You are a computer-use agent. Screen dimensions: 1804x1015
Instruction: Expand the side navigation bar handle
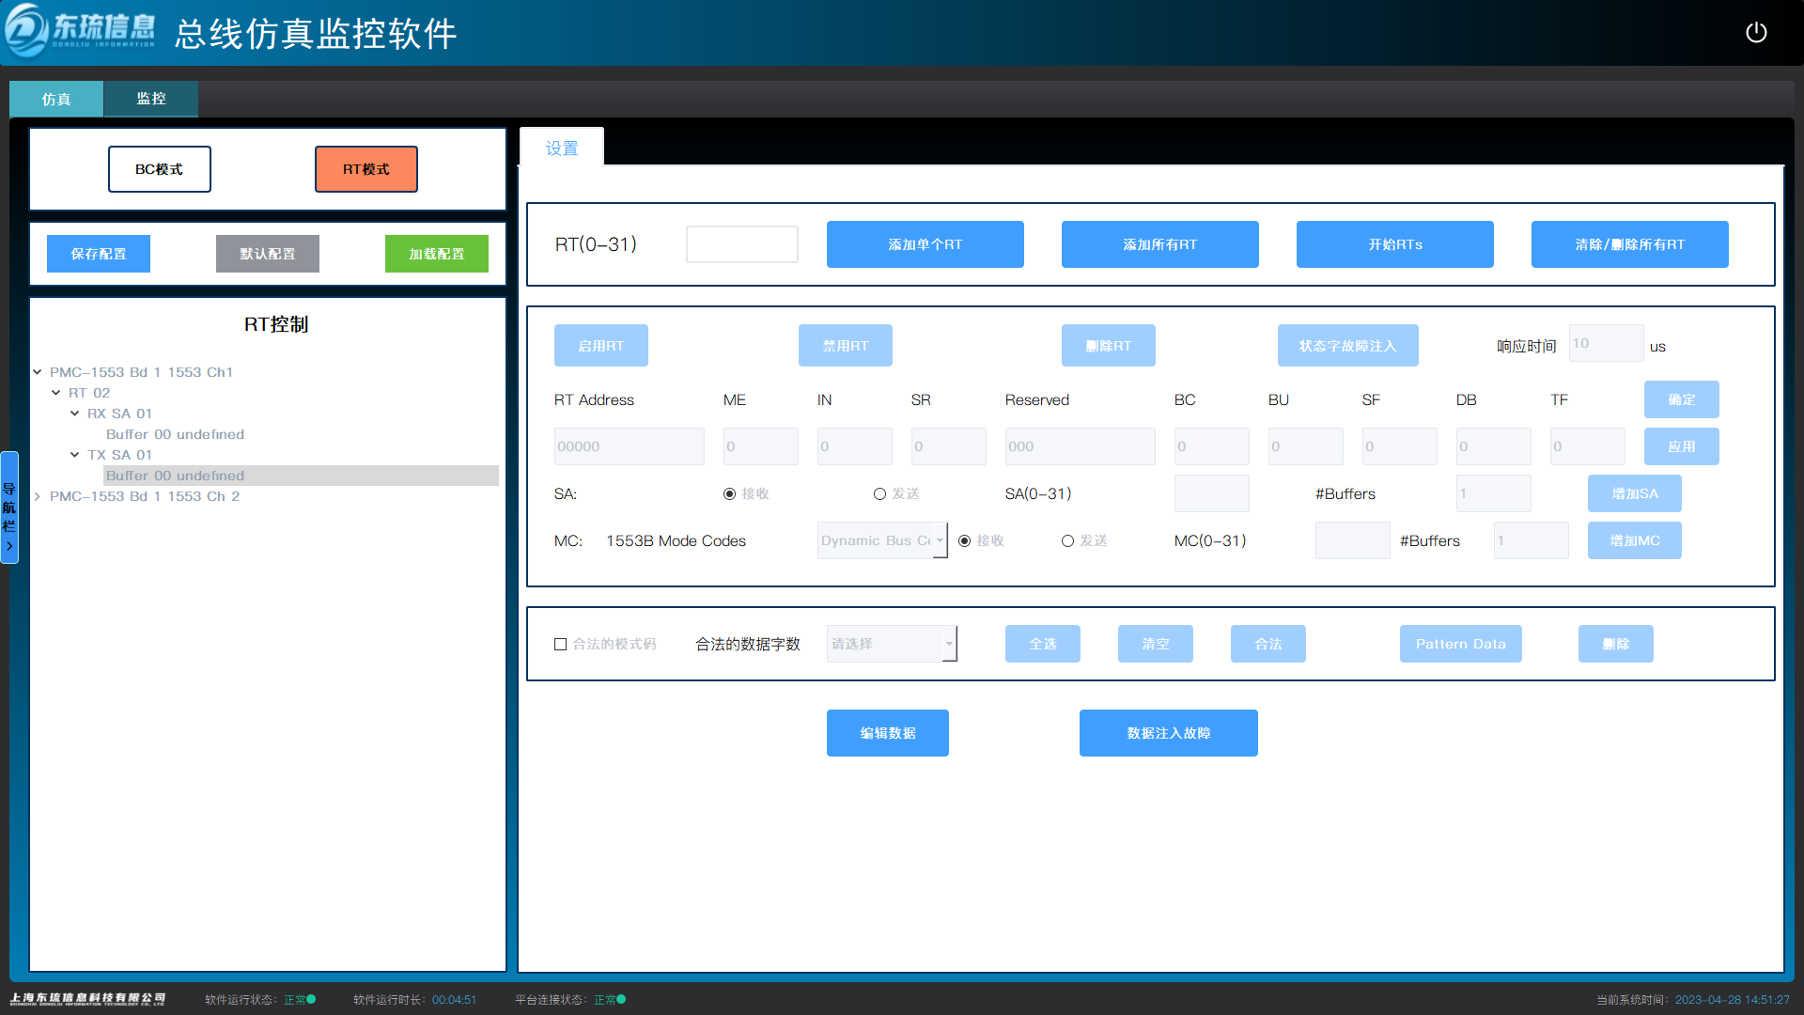(9, 507)
